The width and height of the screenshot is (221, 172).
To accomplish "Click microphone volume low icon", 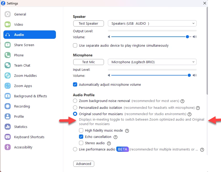I will click(x=109, y=75).
